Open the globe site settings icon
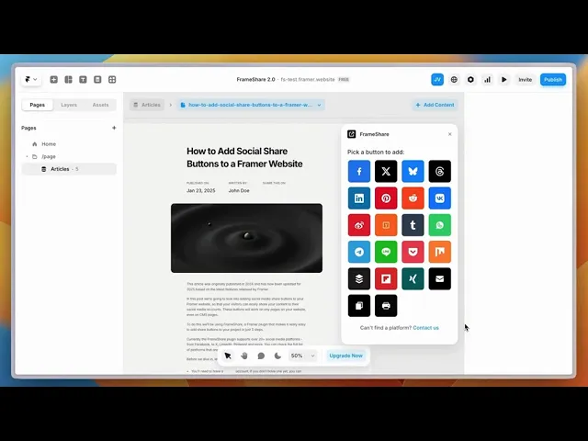The width and height of the screenshot is (588, 441). [454, 80]
